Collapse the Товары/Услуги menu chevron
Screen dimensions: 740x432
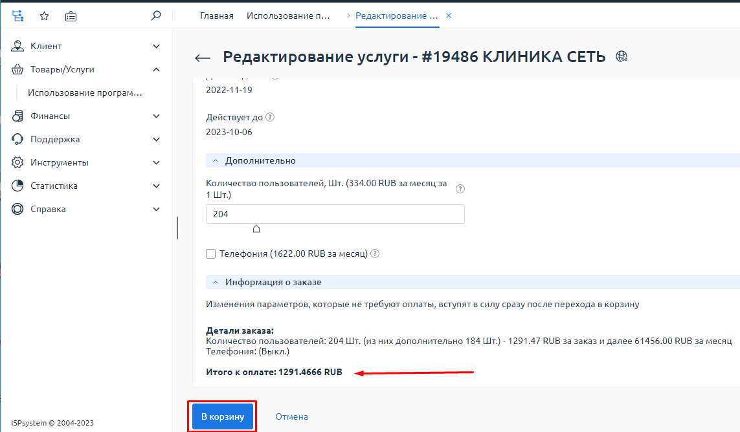[156, 69]
